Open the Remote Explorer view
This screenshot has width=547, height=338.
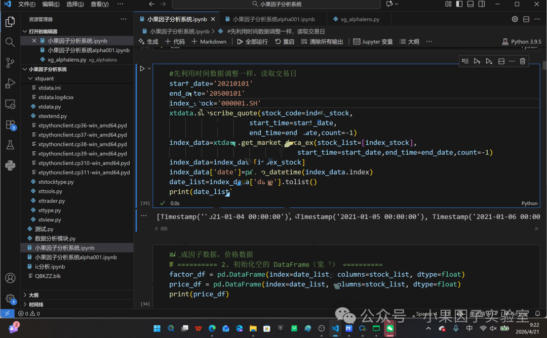pyautogui.click(x=10, y=104)
